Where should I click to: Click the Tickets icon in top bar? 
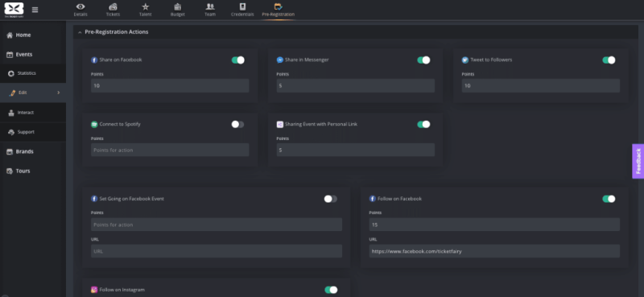(113, 6)
